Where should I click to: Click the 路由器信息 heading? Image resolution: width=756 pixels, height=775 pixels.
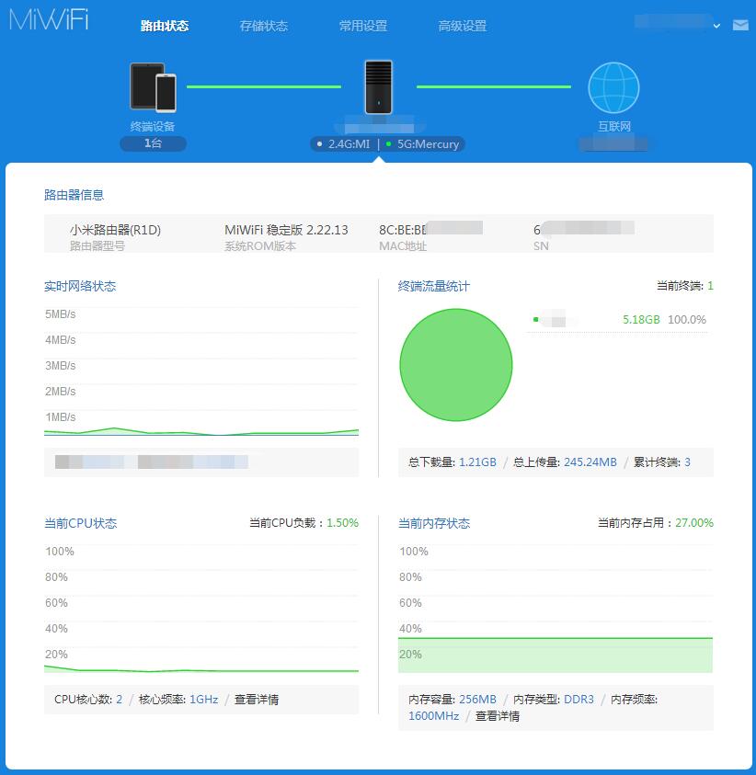point(74,195)
